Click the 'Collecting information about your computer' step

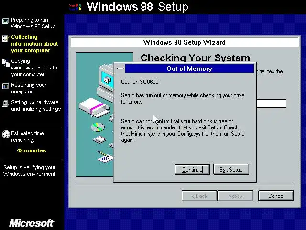pyautogui.click(x=34, y=44)
